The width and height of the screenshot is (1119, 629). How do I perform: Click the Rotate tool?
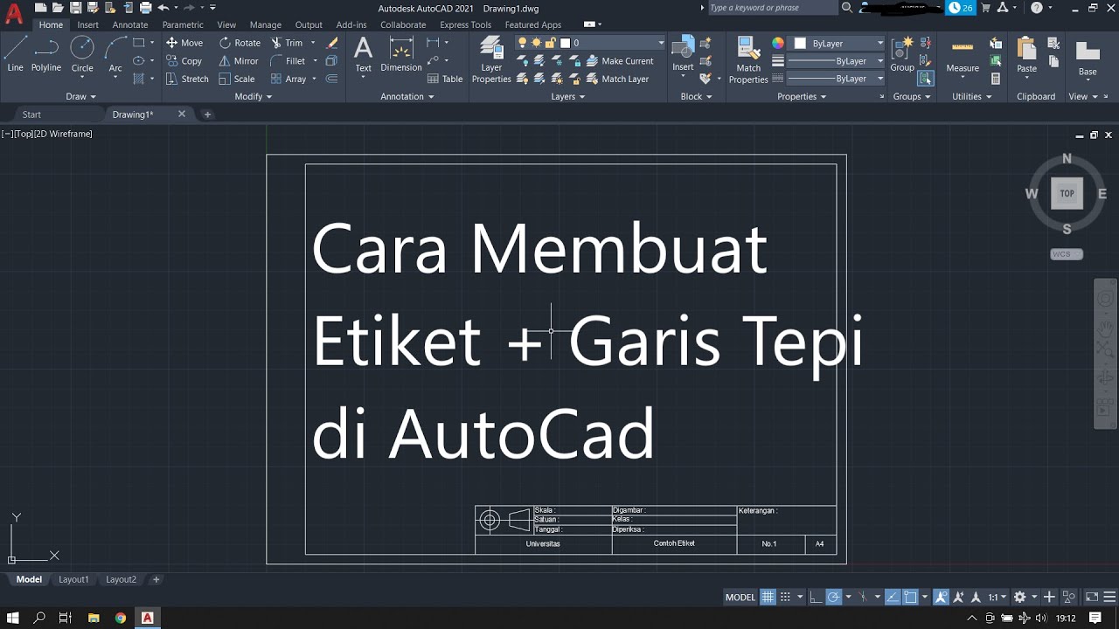[x=240, y=43]
